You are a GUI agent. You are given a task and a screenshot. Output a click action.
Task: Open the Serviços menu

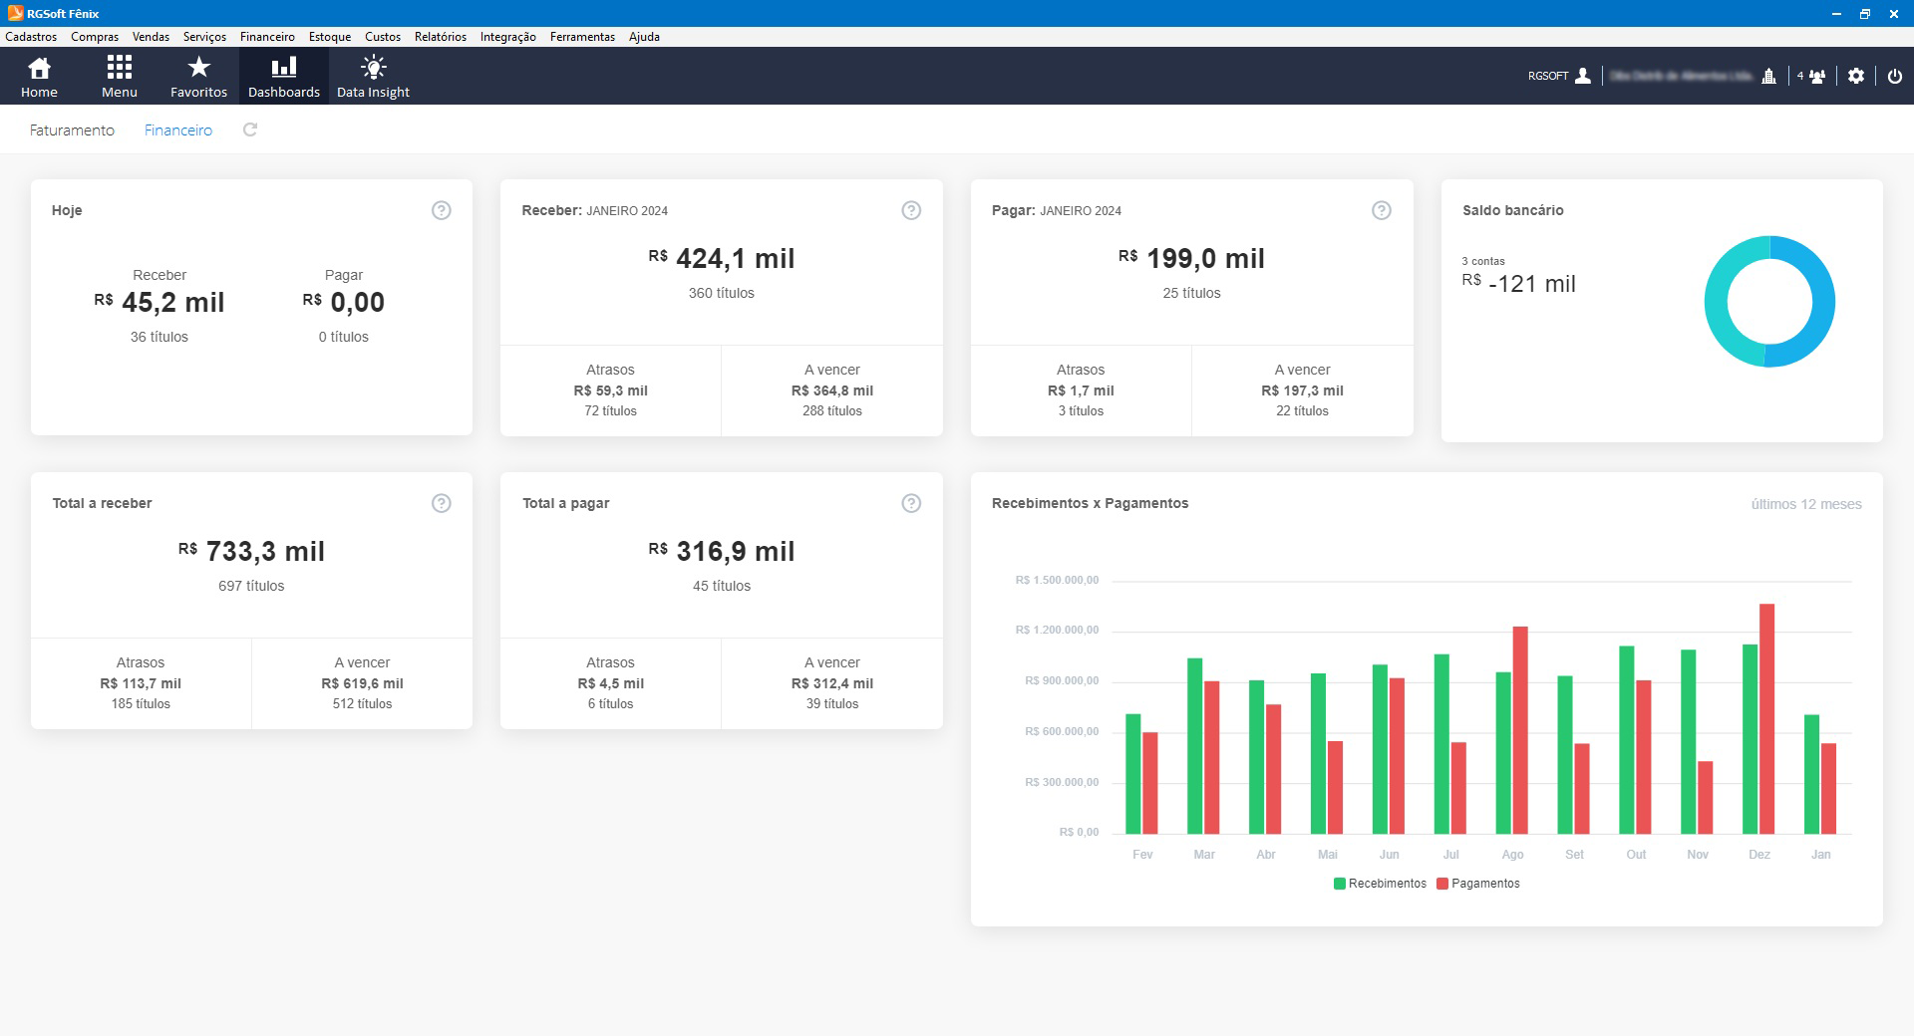[204, 37]
